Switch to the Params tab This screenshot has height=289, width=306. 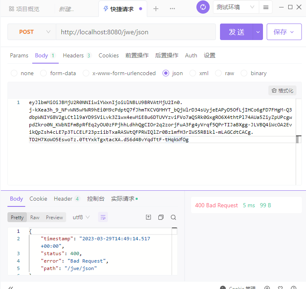pos(19,56)
